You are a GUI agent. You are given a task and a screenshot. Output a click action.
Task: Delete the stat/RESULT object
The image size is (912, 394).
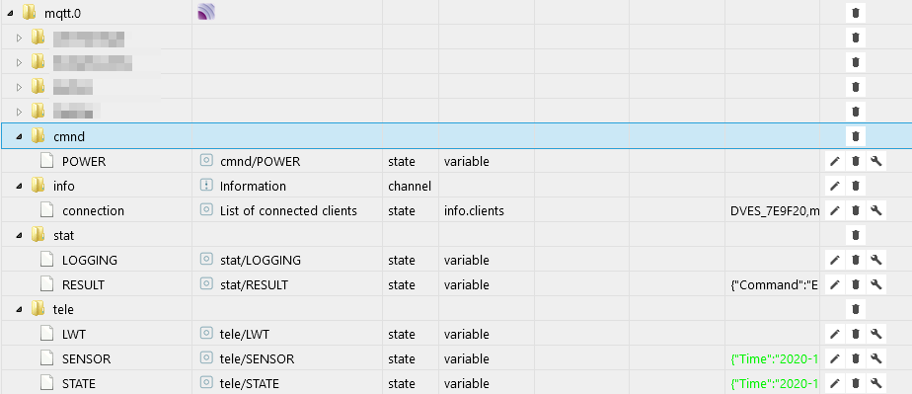click(855, 284)
